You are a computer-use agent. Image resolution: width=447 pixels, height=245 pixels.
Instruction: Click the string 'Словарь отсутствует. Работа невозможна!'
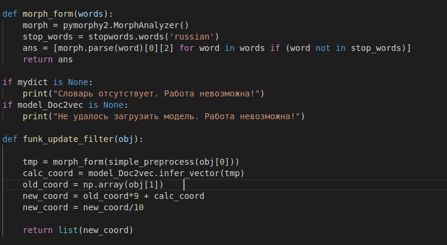[x=156, y=93]
